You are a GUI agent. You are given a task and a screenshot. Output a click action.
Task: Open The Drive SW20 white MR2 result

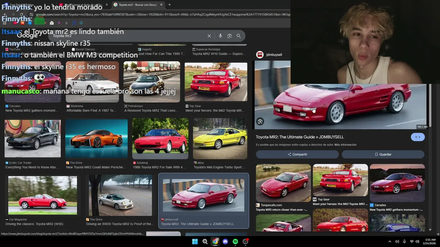click(120, 195)
